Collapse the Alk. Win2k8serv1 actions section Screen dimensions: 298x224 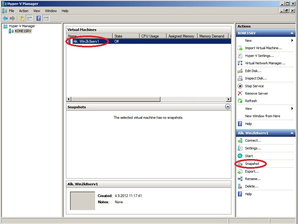[291, 133]
